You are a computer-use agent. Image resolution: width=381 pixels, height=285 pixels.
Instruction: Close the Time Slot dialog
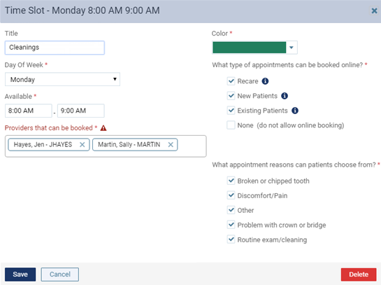[374, 11]
